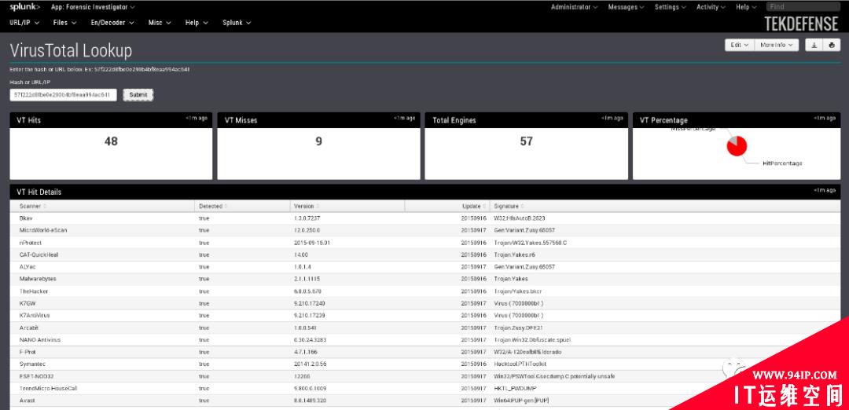
Task: Sort table by Scanner column
Action: pyautogui.click(x=32, y=206)
